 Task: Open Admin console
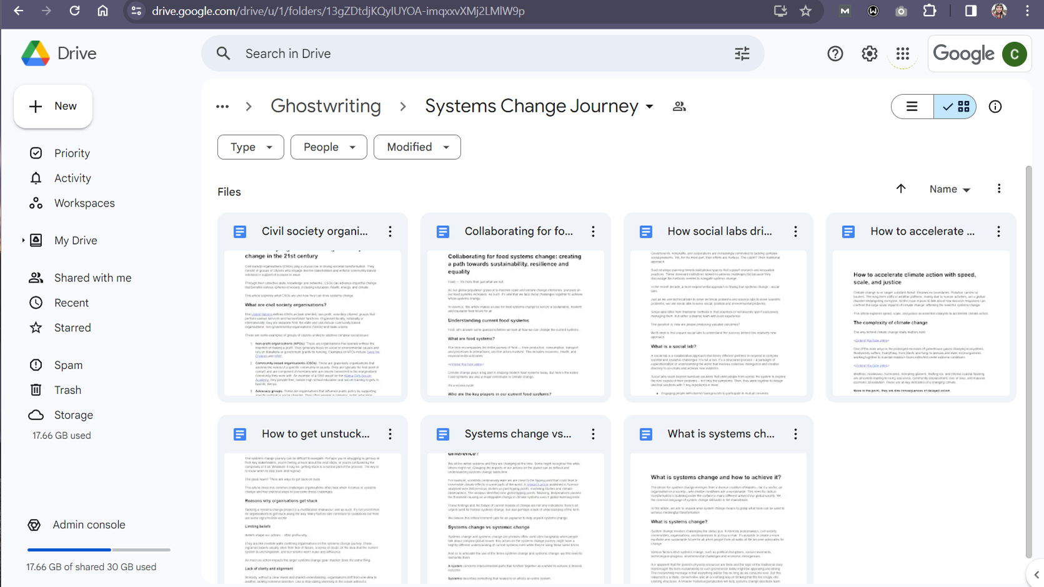tap(89, 525)
